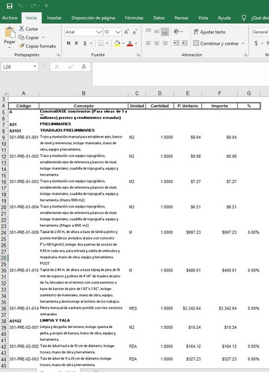This screenshot has height=372, width=269.
Task: Click the lightbulb tell-me search icon
Action: pos(244,18)
